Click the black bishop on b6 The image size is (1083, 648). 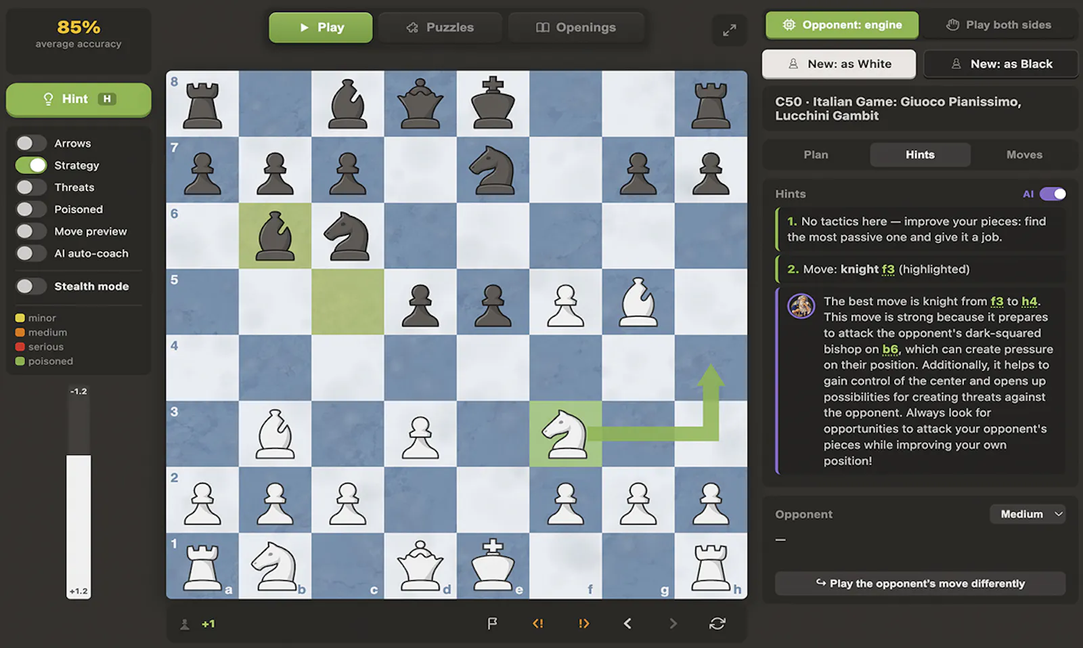(275, 236)
